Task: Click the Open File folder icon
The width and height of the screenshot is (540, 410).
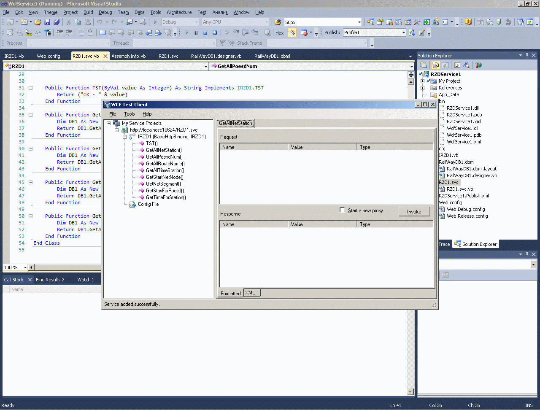Action: point(38,22)
